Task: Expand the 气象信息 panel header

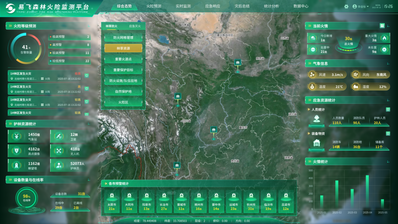Action: [320, 63]
